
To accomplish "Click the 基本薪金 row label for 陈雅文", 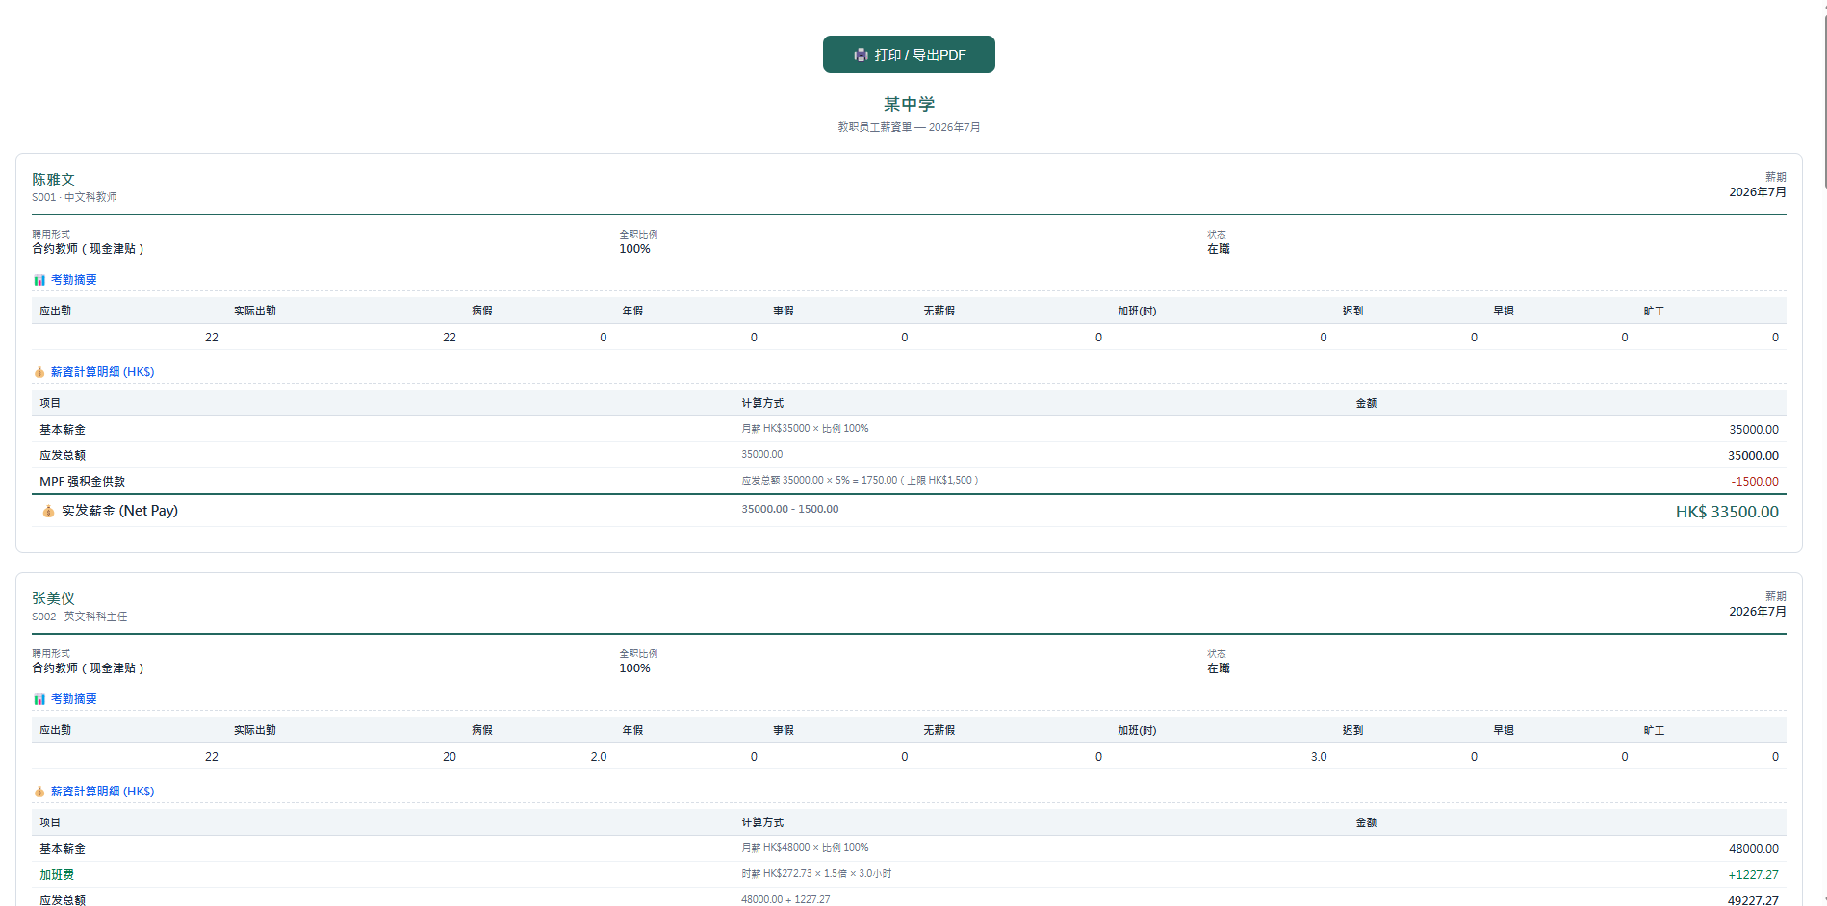I will [x=63, y=430].
